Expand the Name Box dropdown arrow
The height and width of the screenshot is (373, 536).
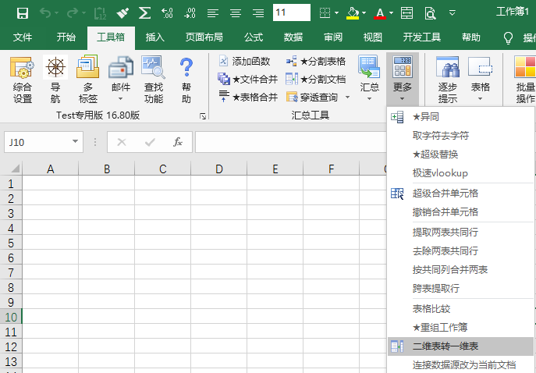75,142
